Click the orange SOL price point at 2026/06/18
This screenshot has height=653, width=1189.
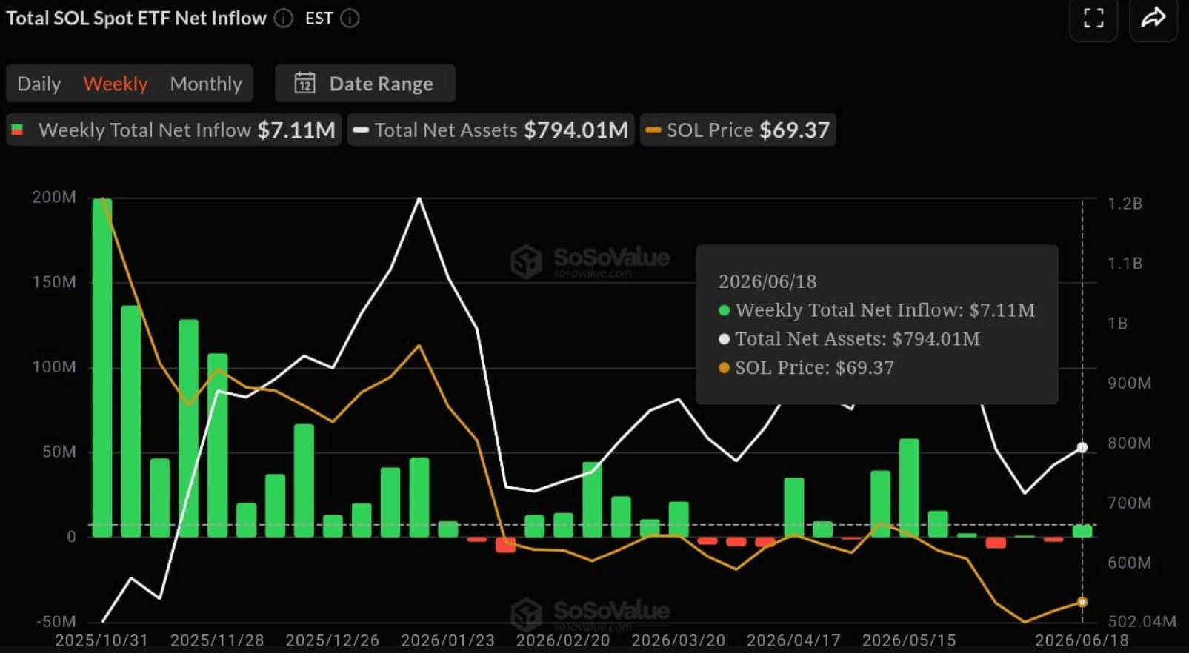point(1082,602)
